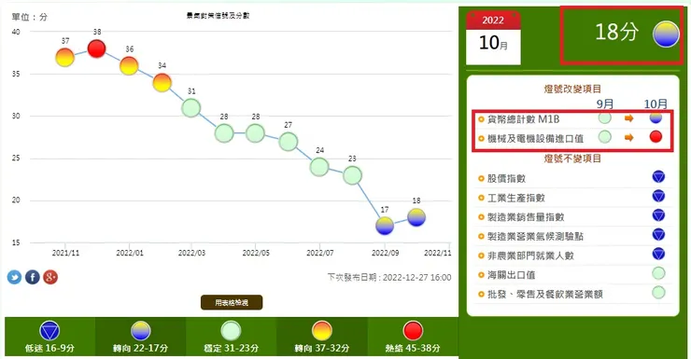Viewport: 691px width, 359px height.
Task: Click the 9月 green light for 機械及電機設備進口值
Action: (x=605, y=137)
